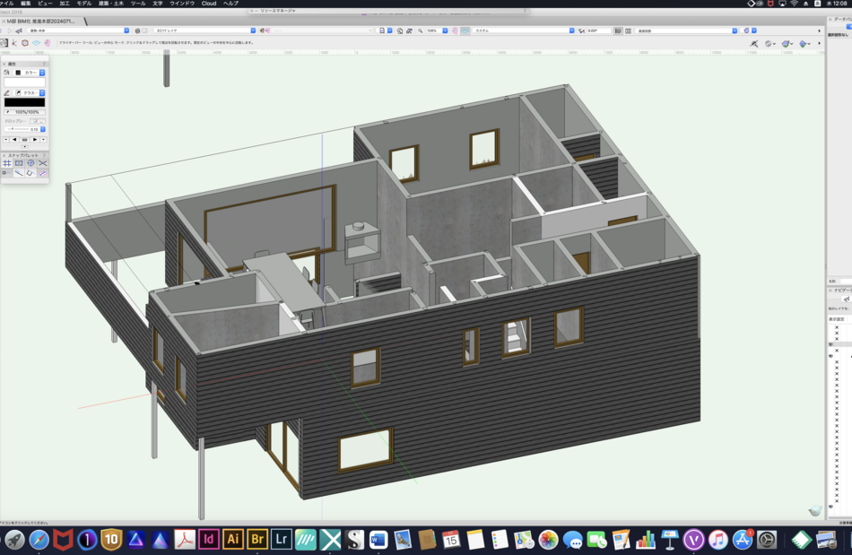Open the zoom percentage dropdown
852x555 pixels.
coord(444,30)
